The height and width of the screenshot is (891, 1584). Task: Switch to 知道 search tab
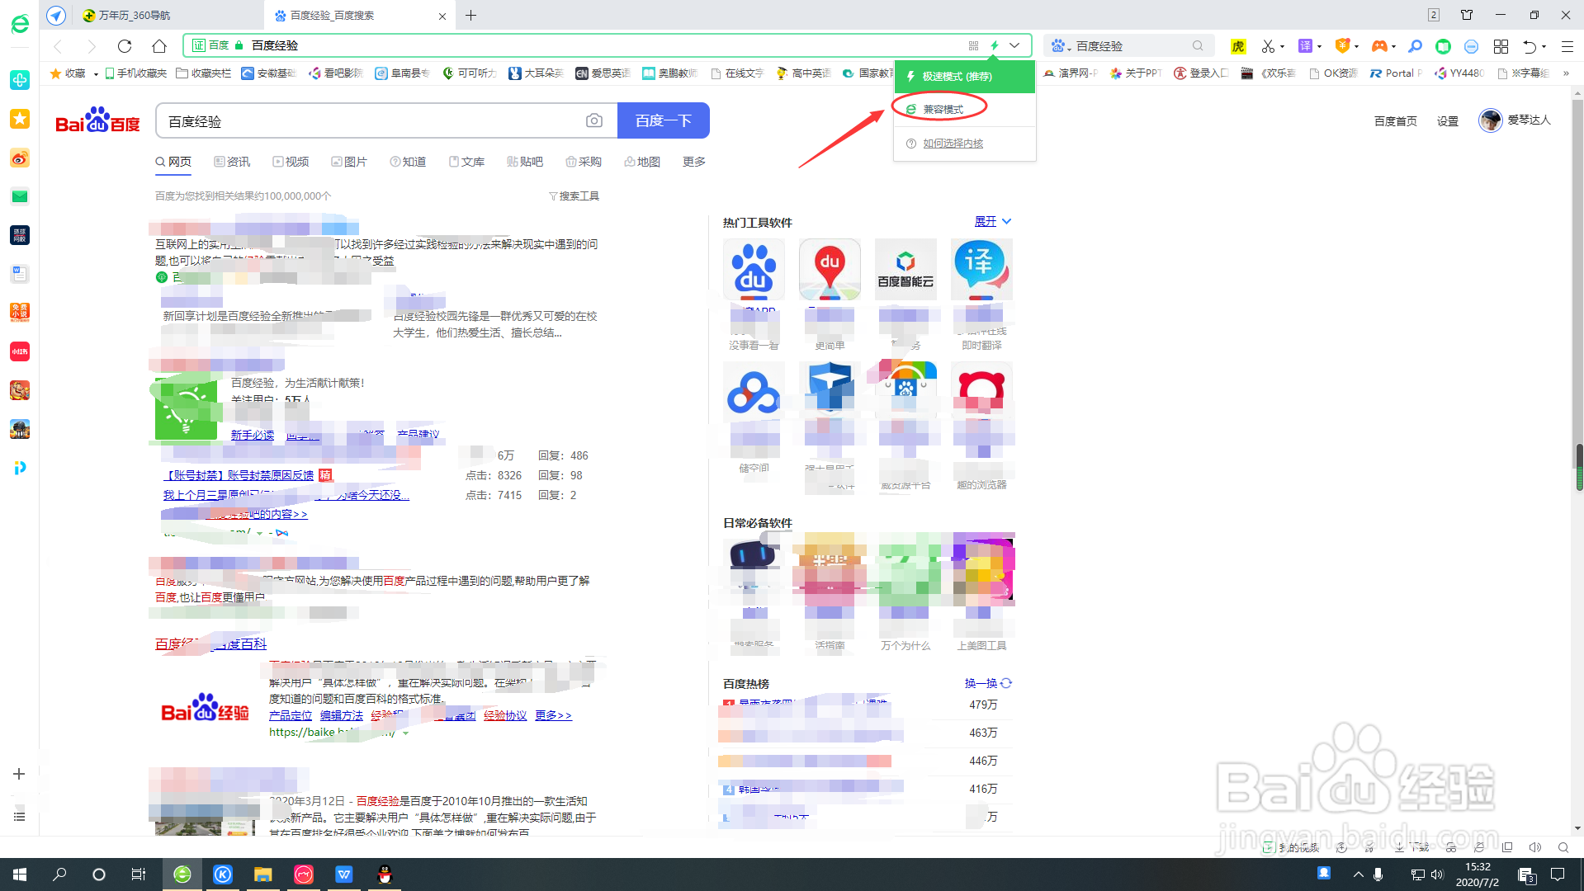tap(408, 162)
